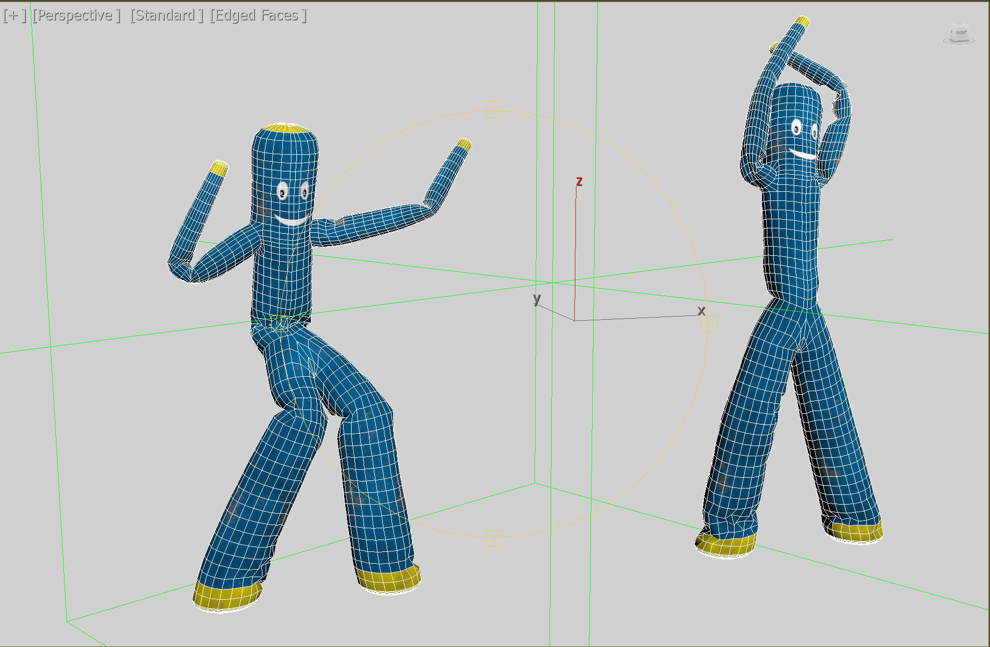Click the left character's bottom-left yellow foot

(226, 596)
